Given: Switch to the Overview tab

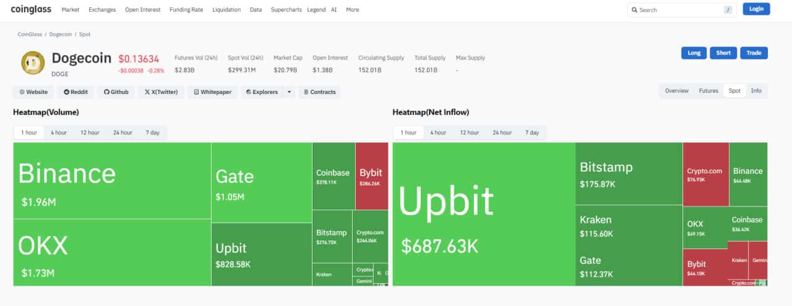Looking at the screenshot, I should tap(676, 91).
